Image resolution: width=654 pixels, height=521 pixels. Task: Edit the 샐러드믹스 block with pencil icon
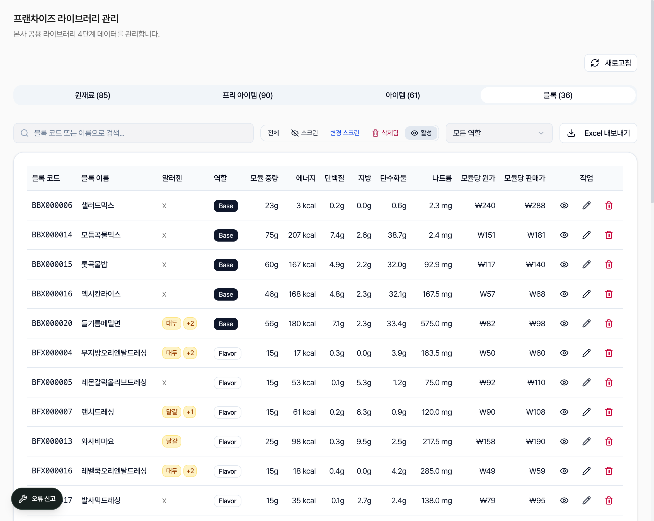coord(586,205)
